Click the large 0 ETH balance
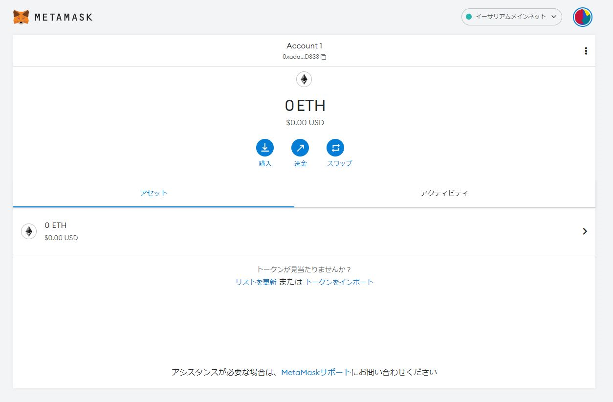This screenshot has width=613, height=402. click(x=305, y=106)
